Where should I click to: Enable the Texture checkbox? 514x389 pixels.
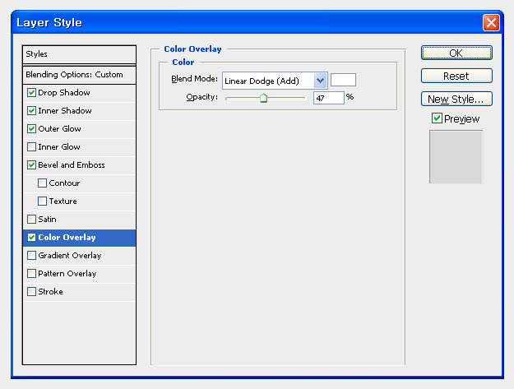coord(42,201)
